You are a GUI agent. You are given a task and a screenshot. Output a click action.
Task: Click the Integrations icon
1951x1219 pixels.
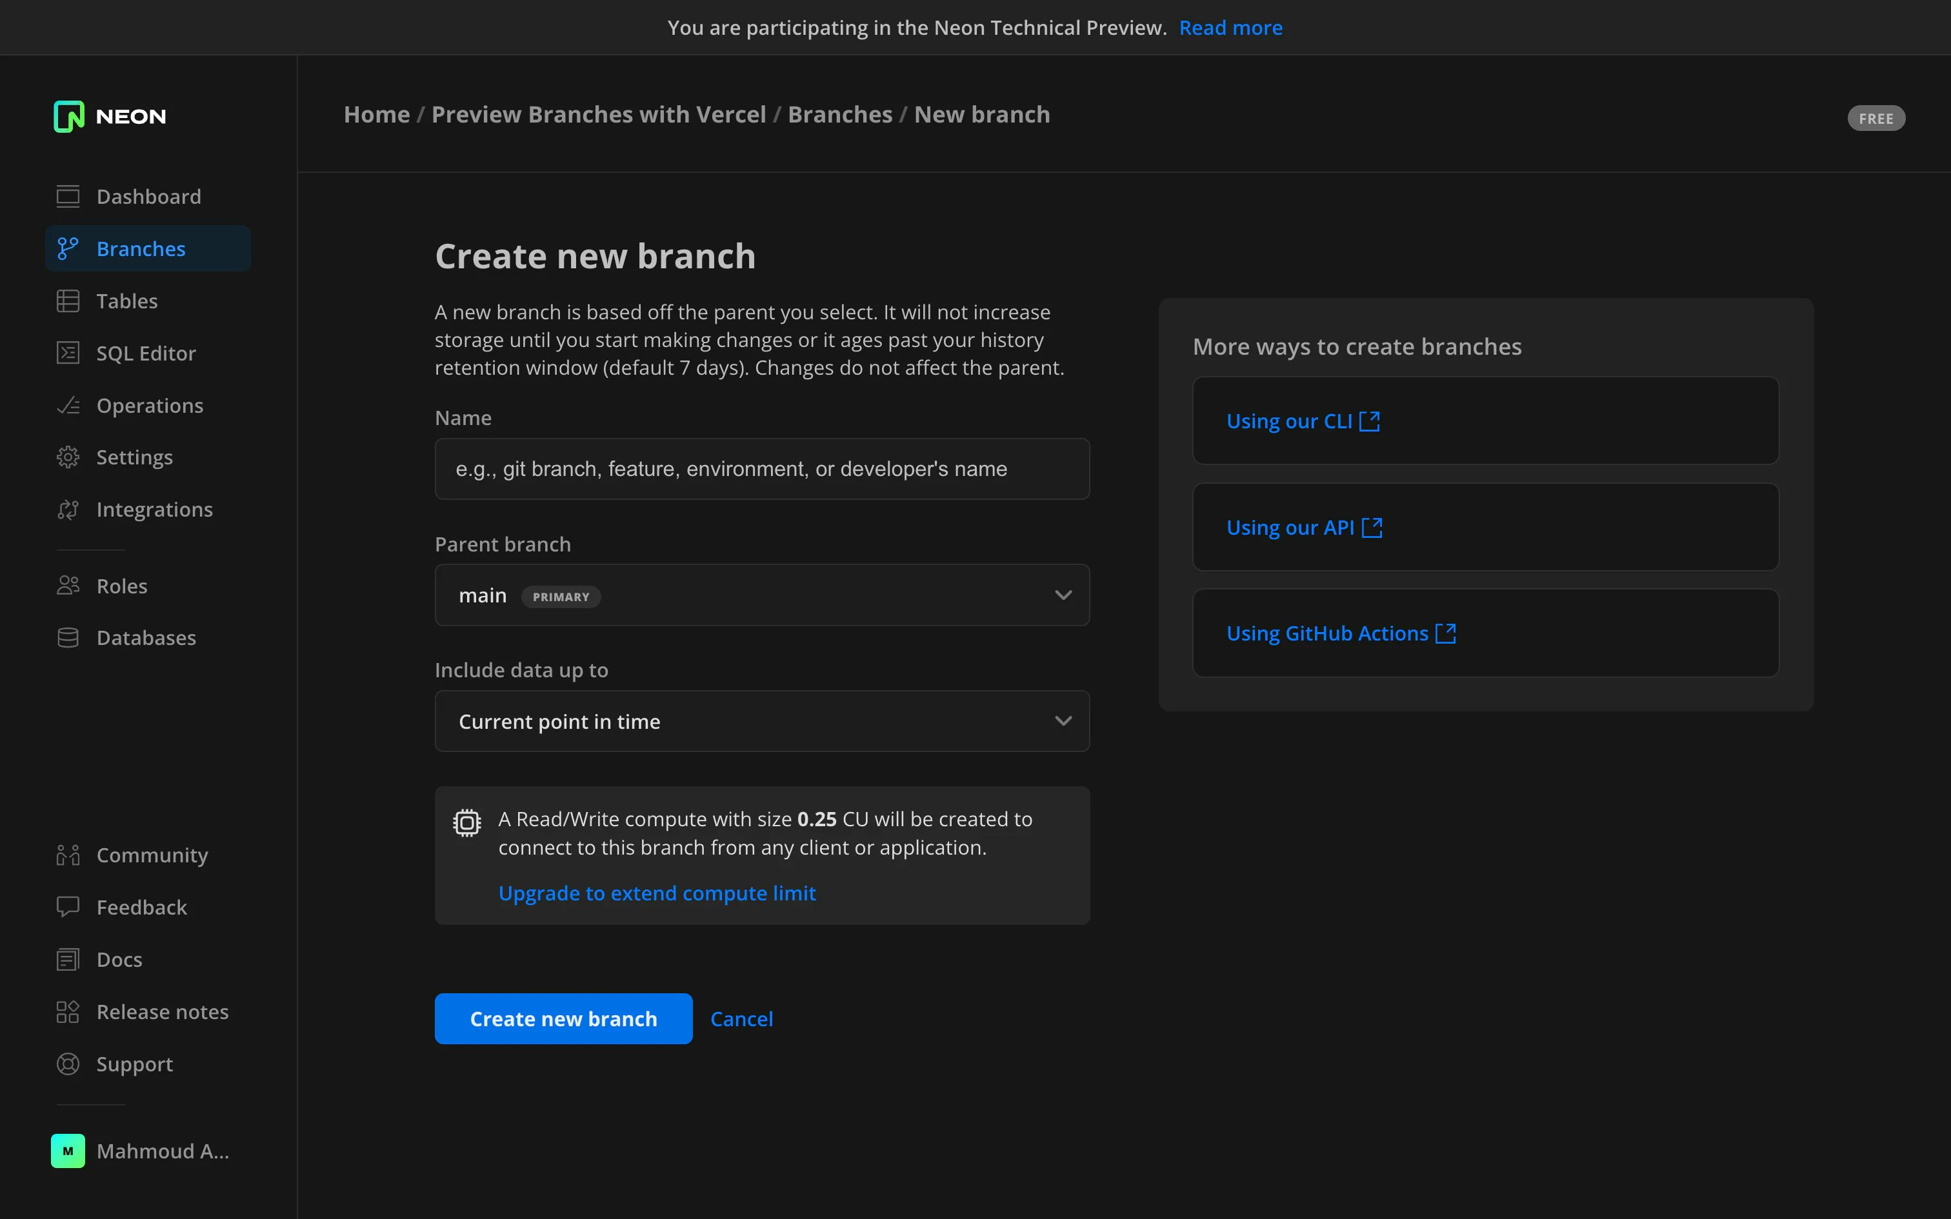(x=68, y=510)
